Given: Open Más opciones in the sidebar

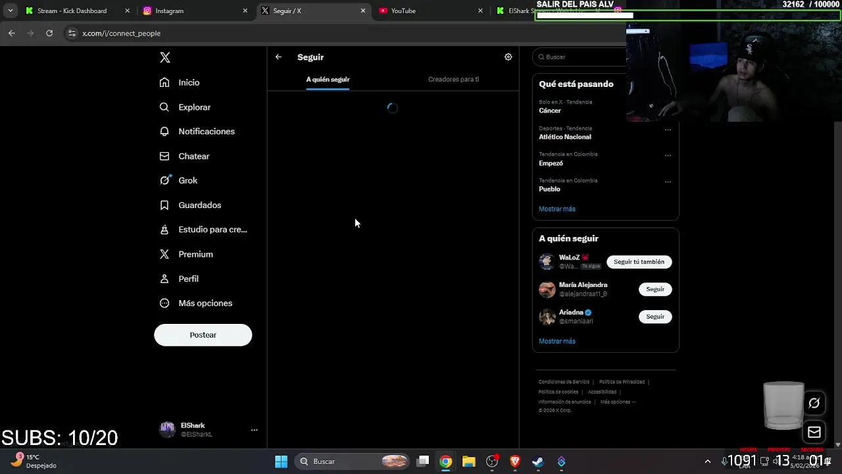Looking at the screenshot, I should (x=196, y=303).
